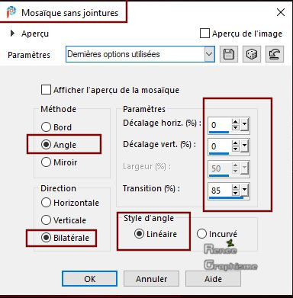This screenshot has height=298, width=293.
Task: Select the Incurvé angle style
Action: [x=201, y=234]
